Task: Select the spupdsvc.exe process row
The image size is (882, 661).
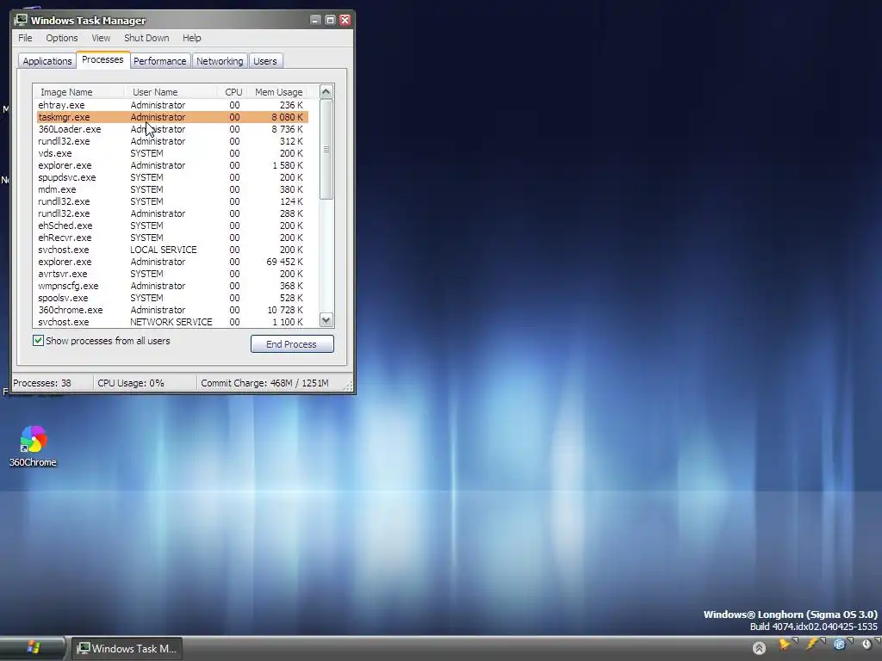Action: [172, 177]
